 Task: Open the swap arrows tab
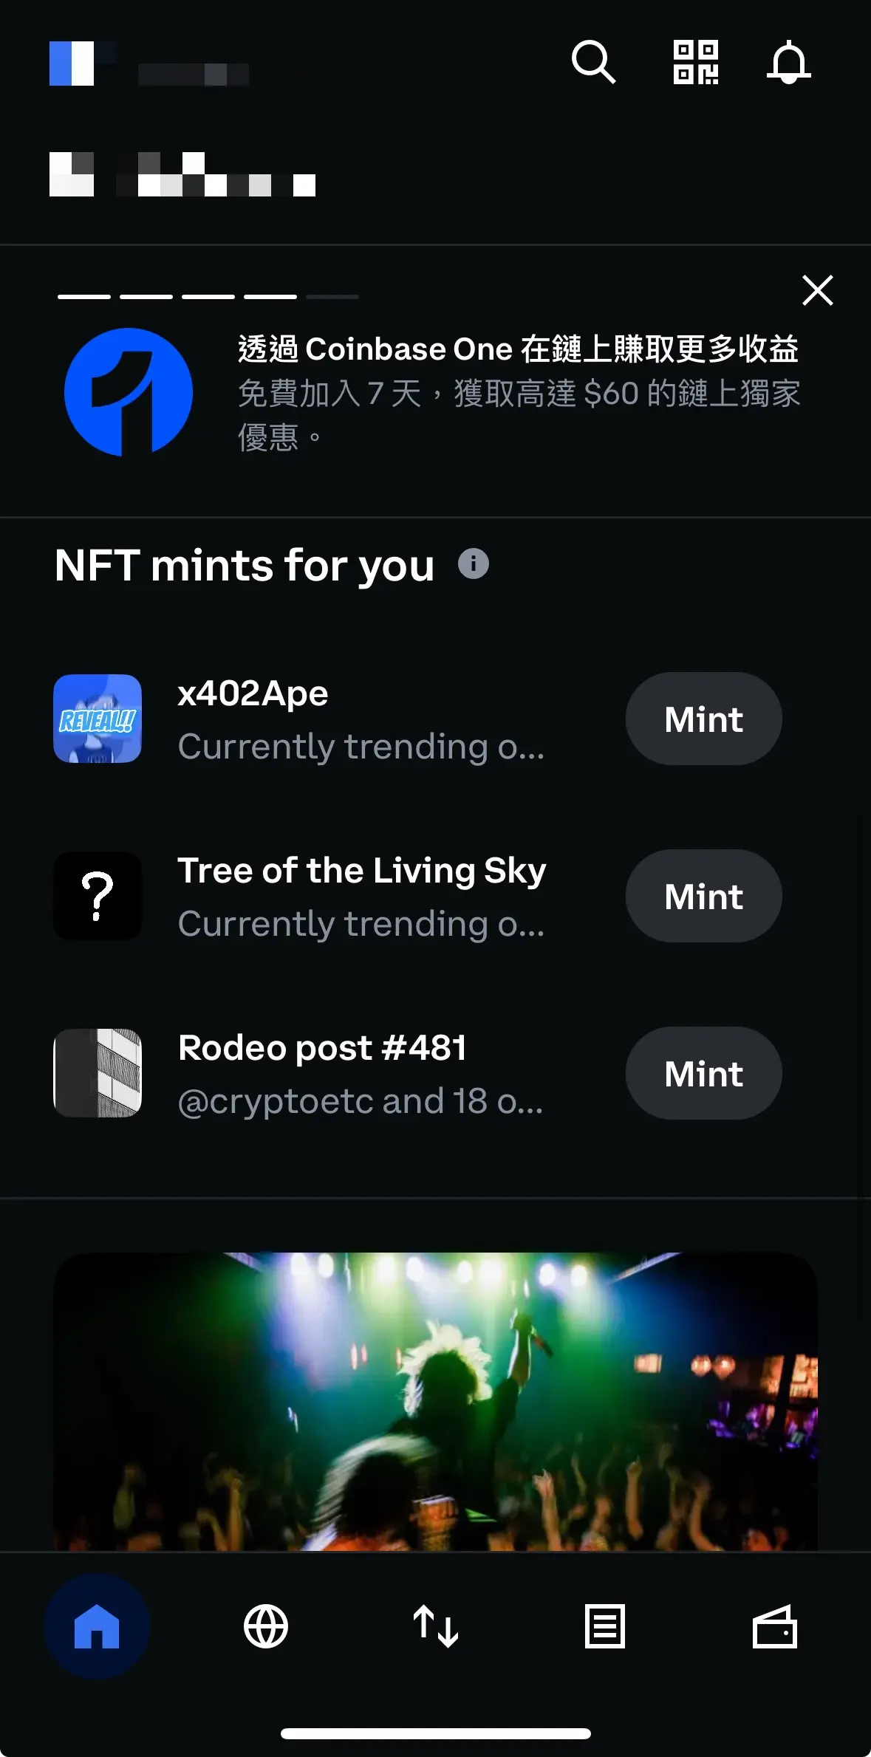[436, 1626]
